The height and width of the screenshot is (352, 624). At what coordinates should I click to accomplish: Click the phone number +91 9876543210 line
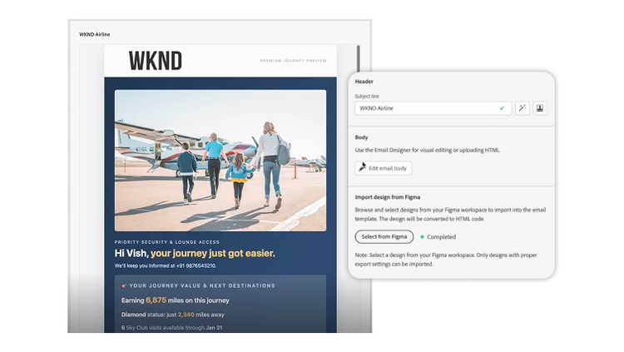[x=166, y=265]
